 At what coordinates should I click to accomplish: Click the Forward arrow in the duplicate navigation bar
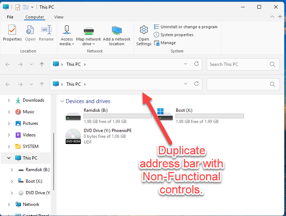pos(20,84)
